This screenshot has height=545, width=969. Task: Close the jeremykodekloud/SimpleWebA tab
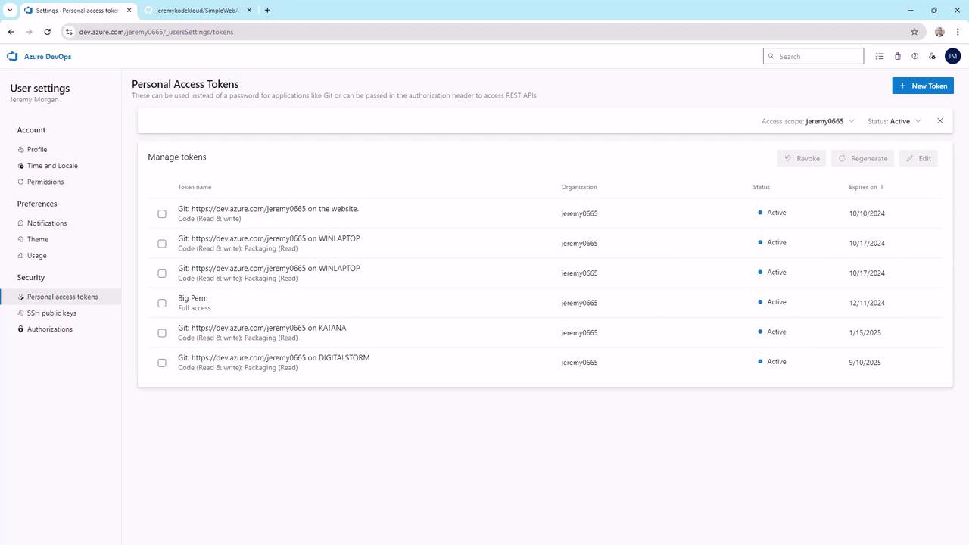(250, 11)
